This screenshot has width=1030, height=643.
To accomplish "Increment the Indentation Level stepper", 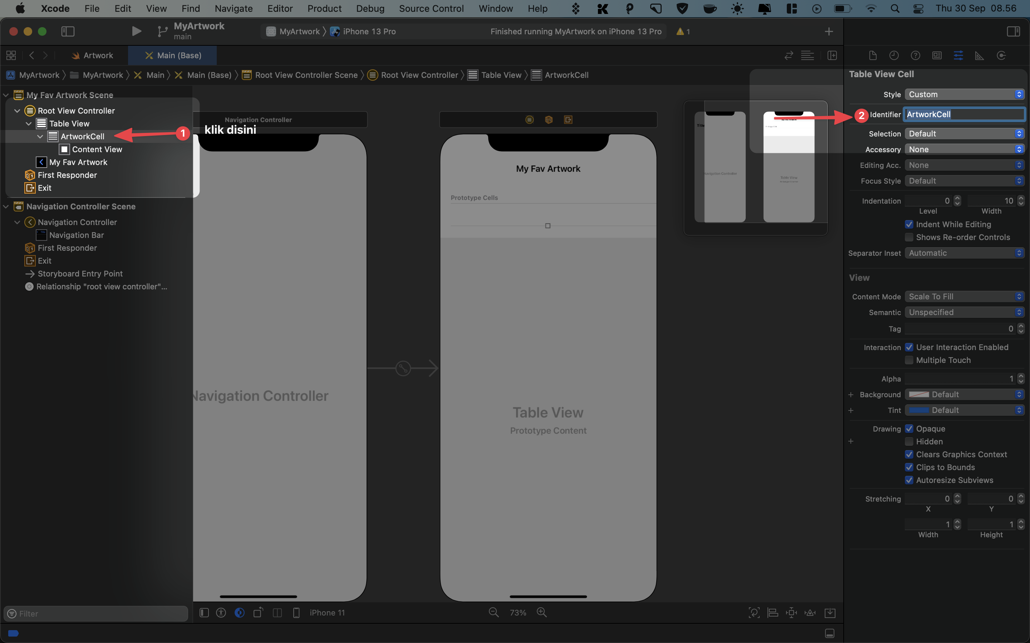I will (957, 198).
